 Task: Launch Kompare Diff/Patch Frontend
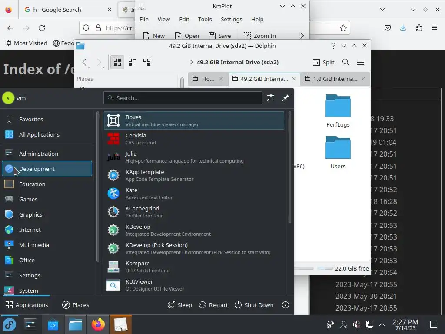point(194,267)
